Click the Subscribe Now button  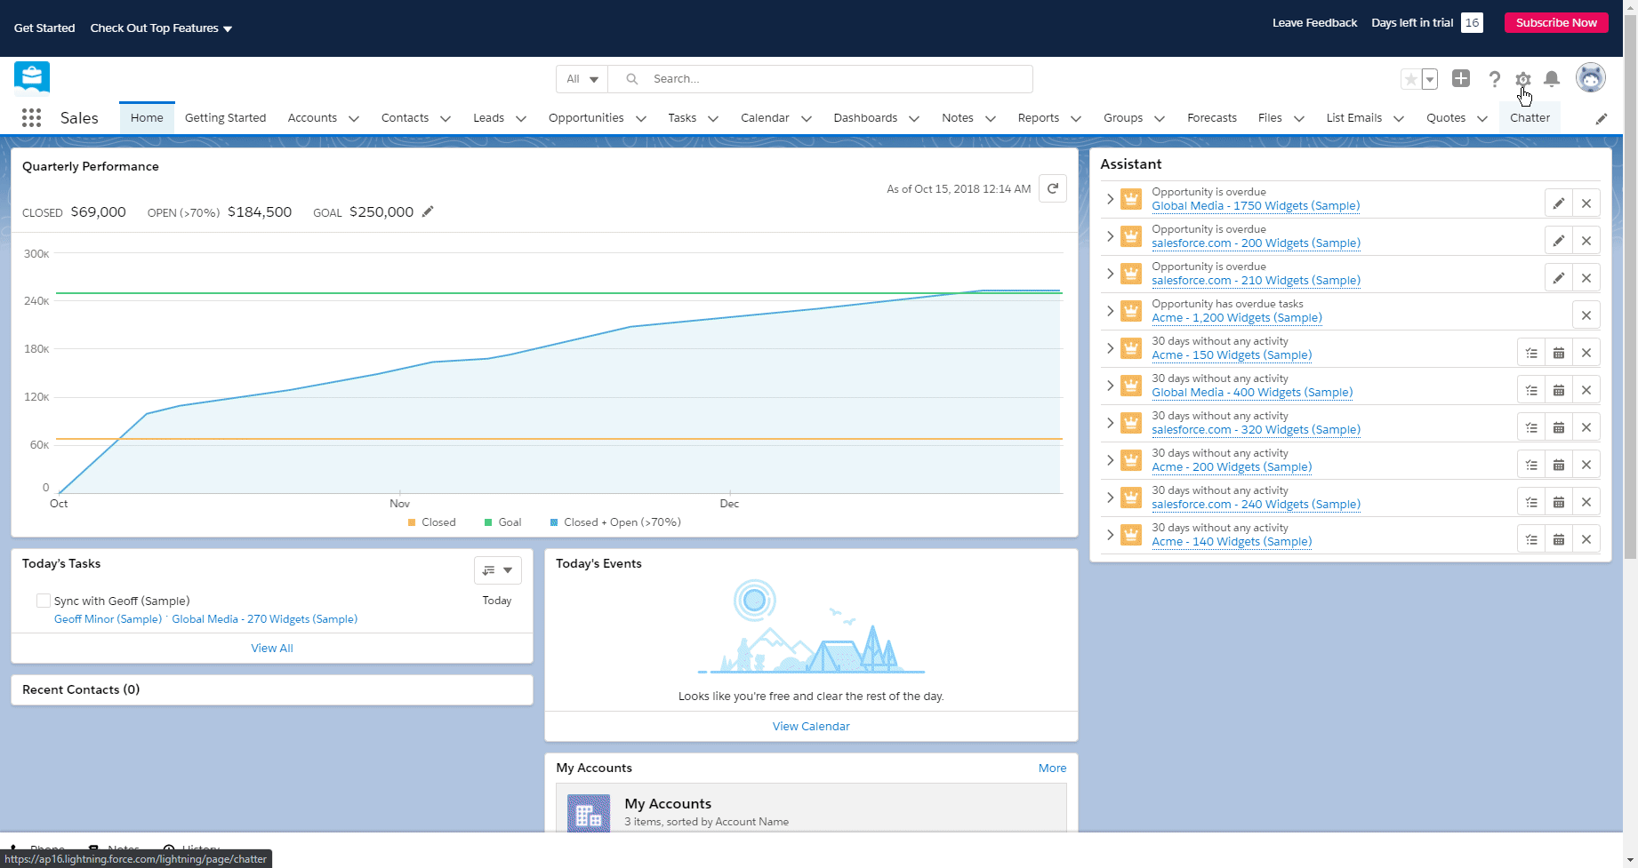[1556, 22]
